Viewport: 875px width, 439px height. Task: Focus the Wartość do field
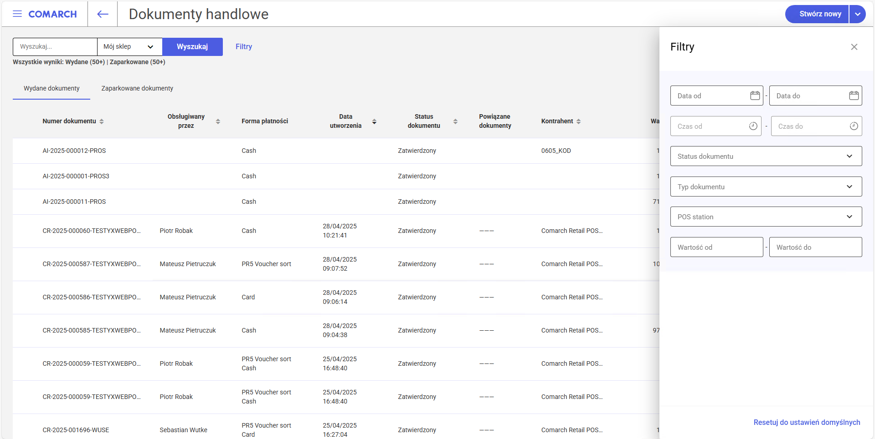(x=815, y=247)
